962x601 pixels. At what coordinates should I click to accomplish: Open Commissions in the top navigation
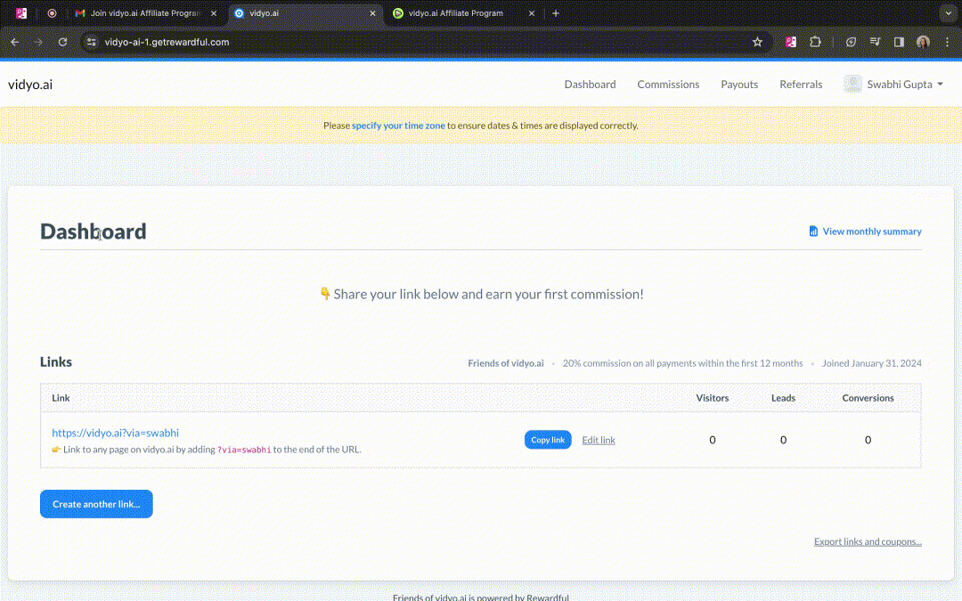[x=667, y=85]
